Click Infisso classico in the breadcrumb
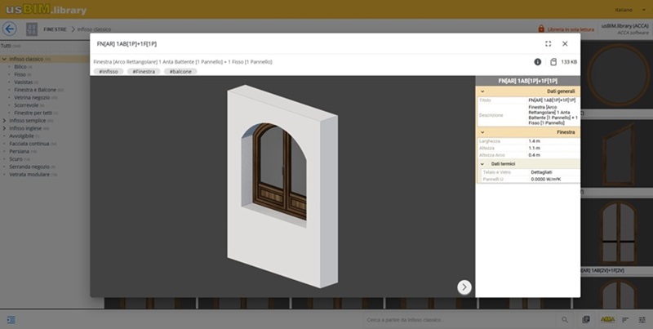 (94, 29)
